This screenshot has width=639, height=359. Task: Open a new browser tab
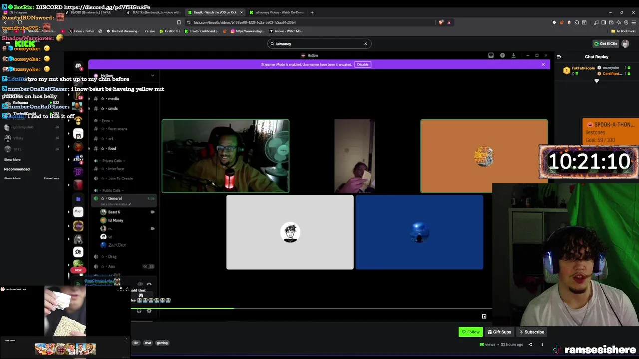[x=312, y=12]
